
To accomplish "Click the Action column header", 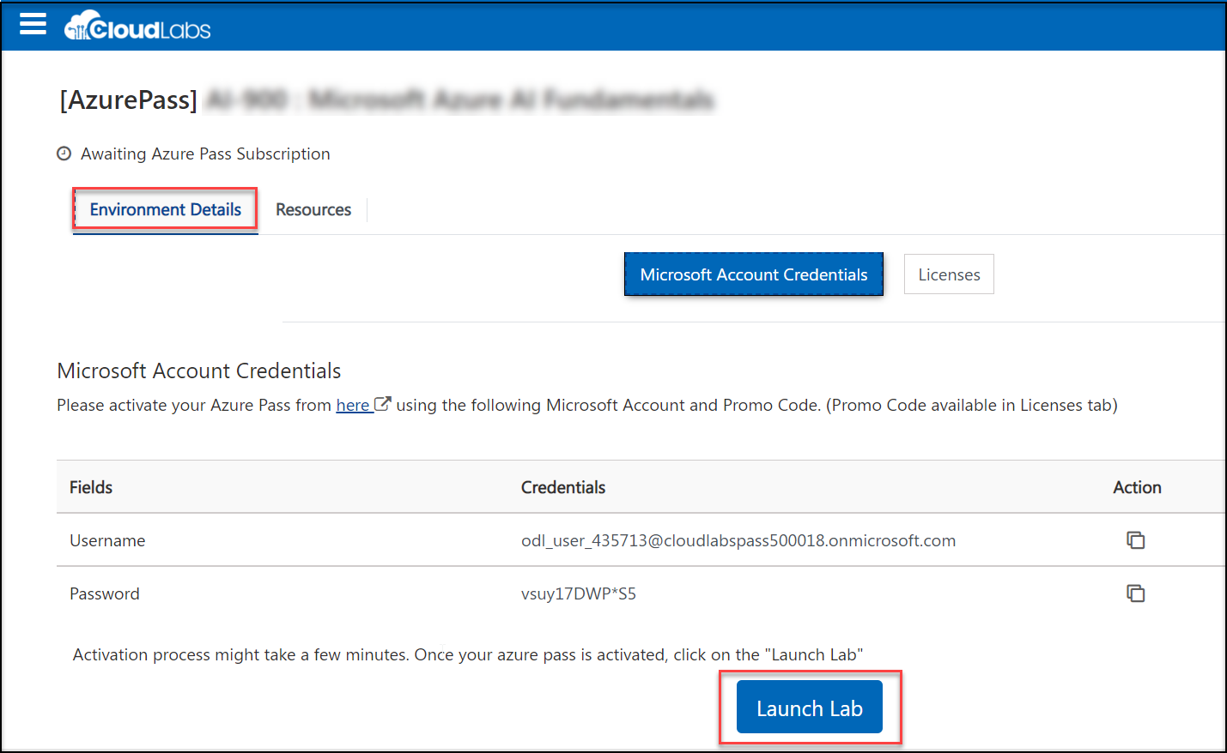I will (x=1137, y=487).
